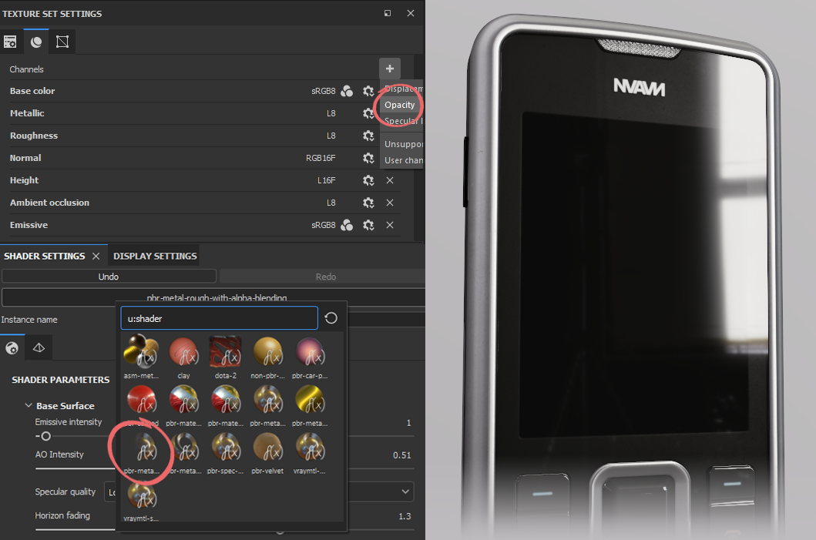Open Normal RGB16F format dropdown
Viewport: 816px width, 540px height.
[x=321, y=158]
